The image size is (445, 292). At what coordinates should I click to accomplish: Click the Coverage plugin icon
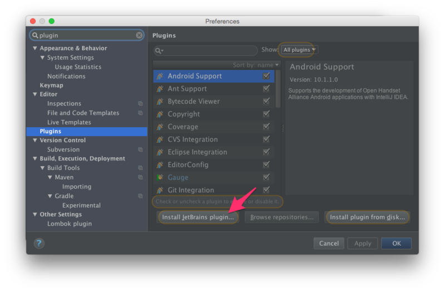(x=160, y=126)
